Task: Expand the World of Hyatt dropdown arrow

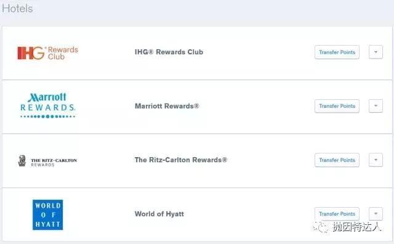Action: (x=376, y=214)
